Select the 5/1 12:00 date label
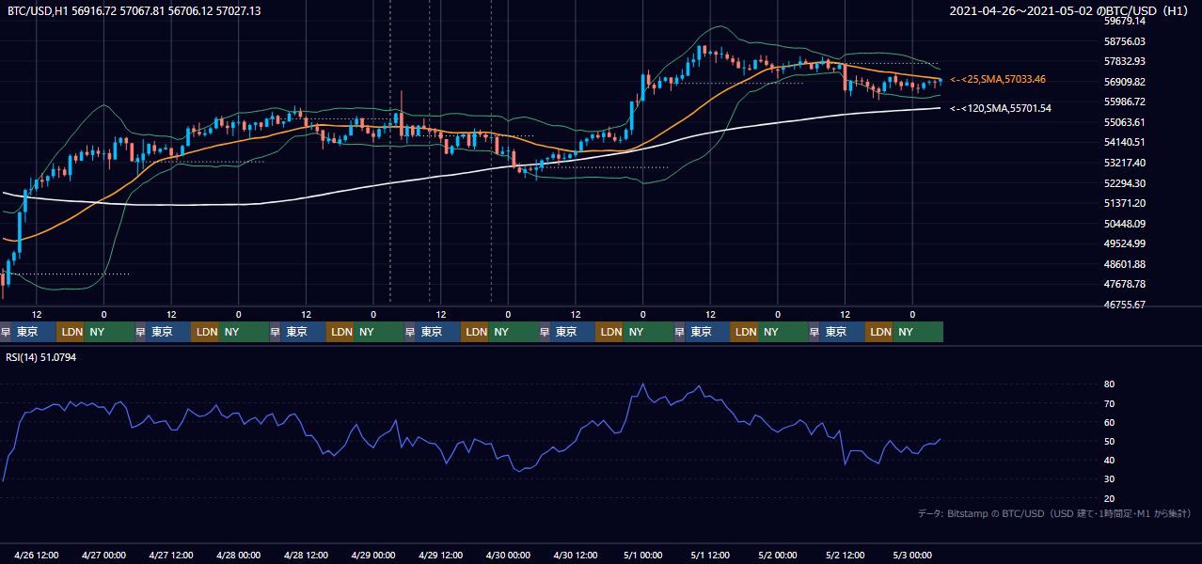This screenshot has height=564, width=1202. (711, 555)
